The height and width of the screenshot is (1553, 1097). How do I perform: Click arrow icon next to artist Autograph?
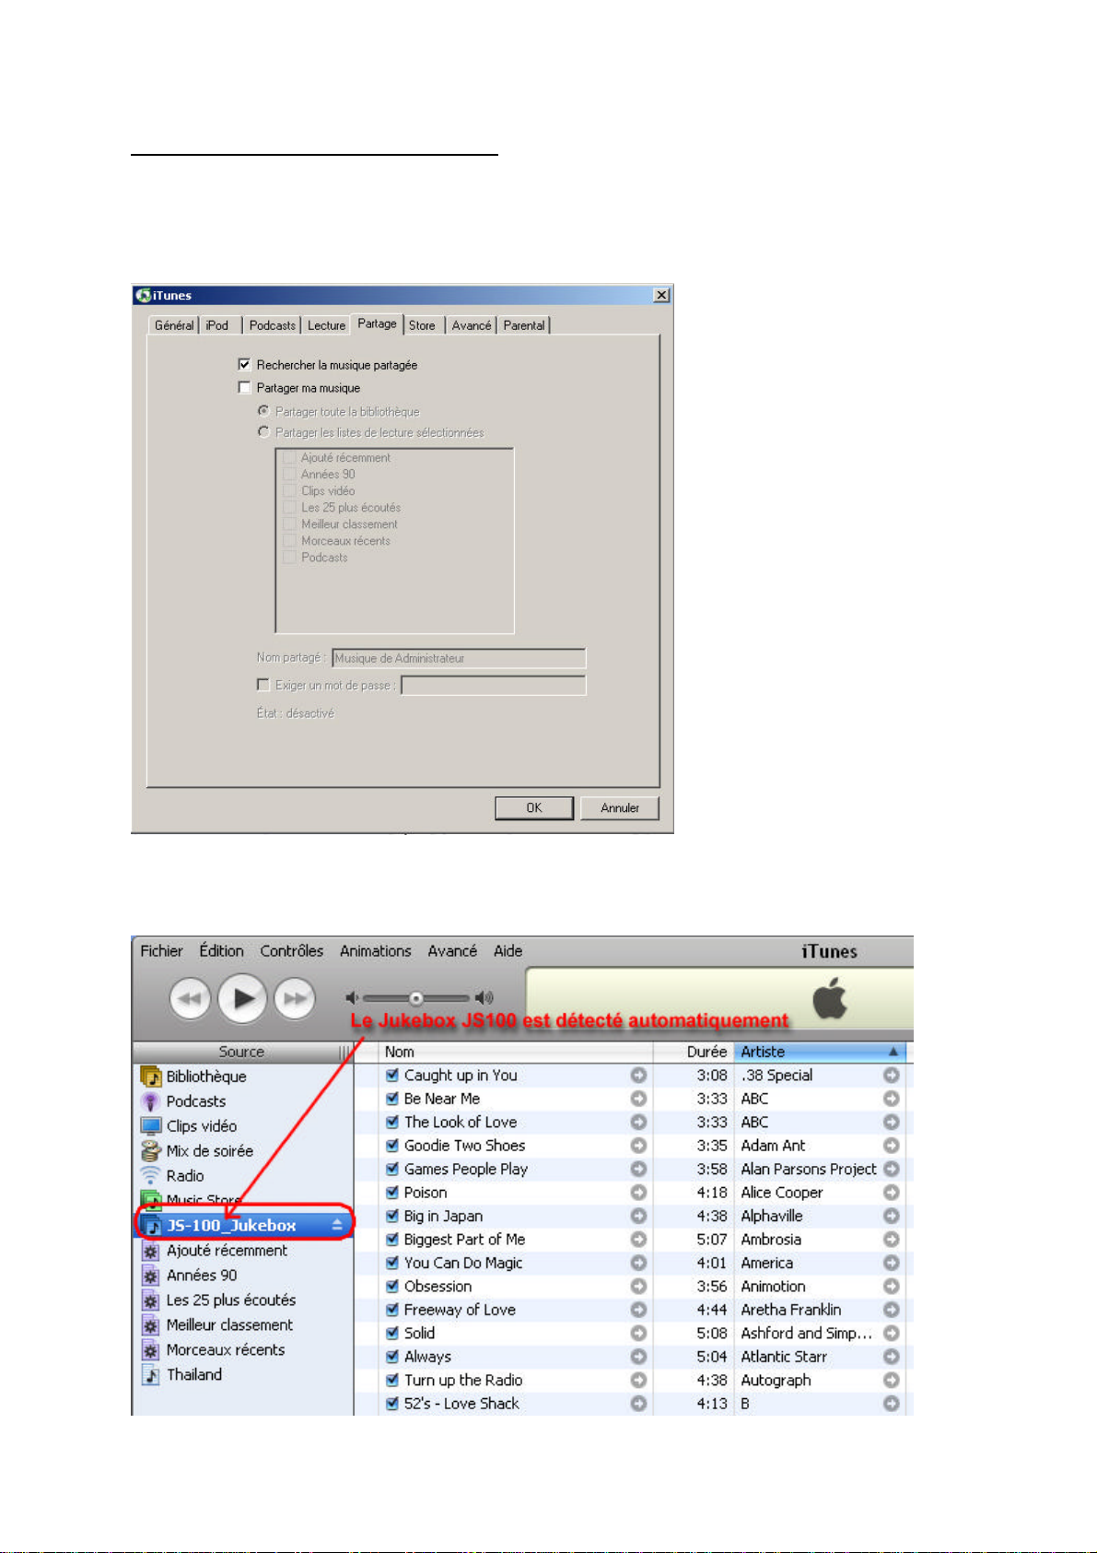point(891,1380)
